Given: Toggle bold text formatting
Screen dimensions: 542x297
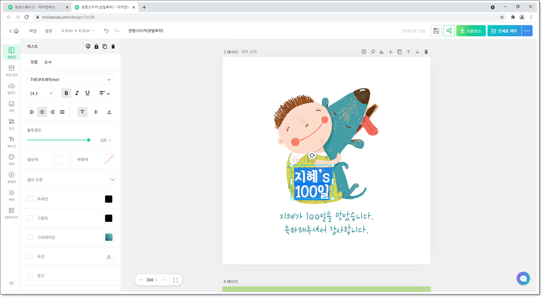Looking at the screenshot, I should click(x=66, y=93).
